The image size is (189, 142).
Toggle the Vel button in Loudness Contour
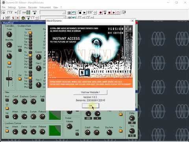pyautogui.click(x=7, y=131)
